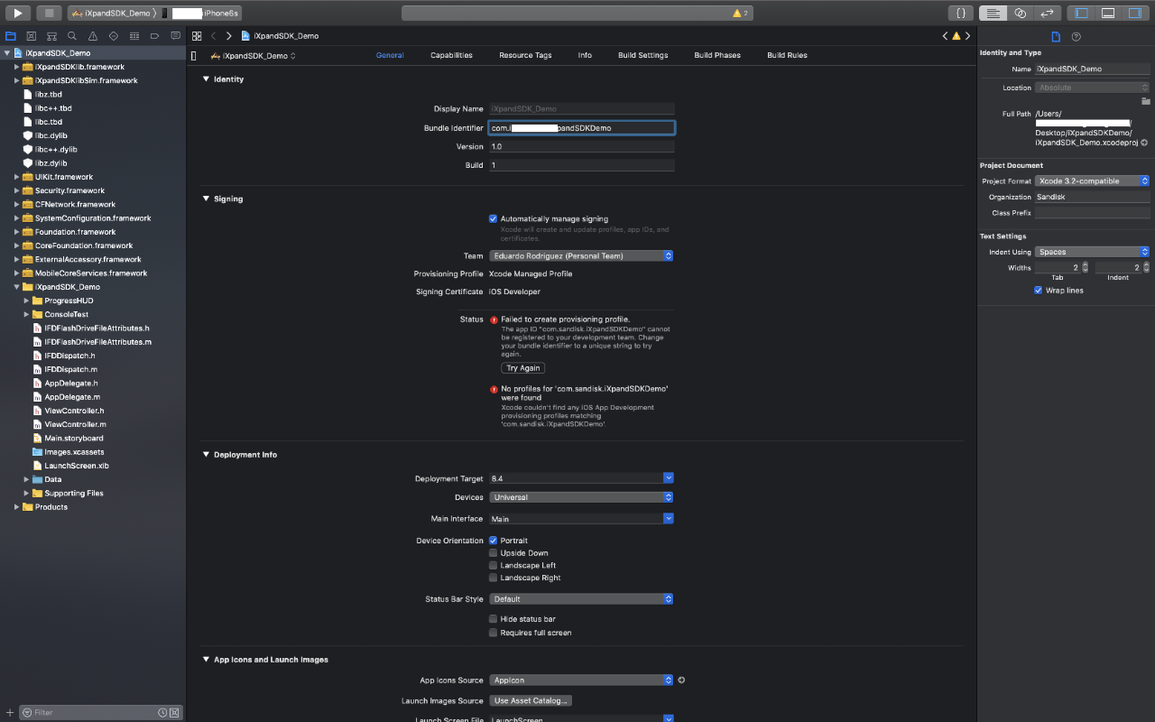The width and height of the screenshot is (1155, 722).
Task: Check Hide status bar option
Action: 493,619
